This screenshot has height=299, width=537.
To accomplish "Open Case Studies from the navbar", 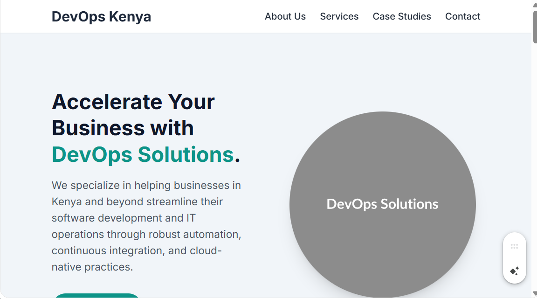I will (x=401, y=16).
